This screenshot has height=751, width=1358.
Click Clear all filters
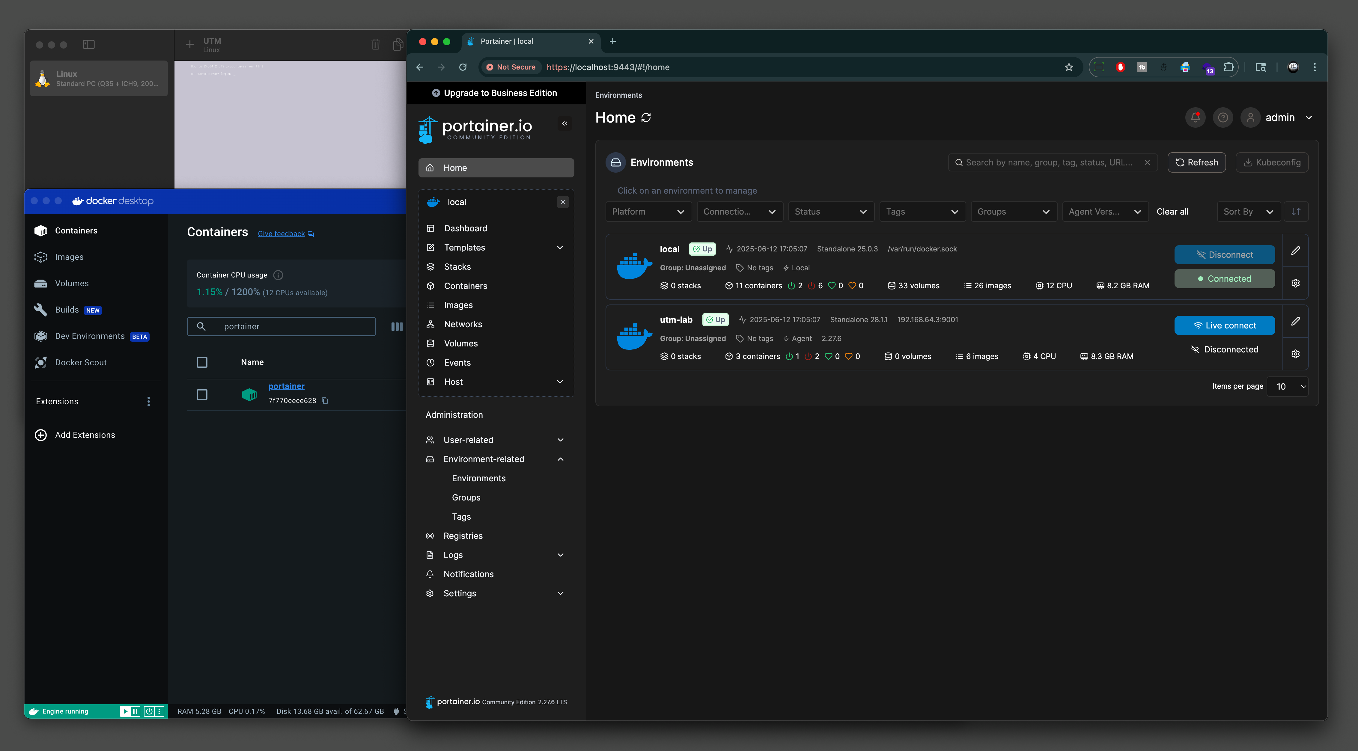pyautogui.click(x=1172, y=212)
